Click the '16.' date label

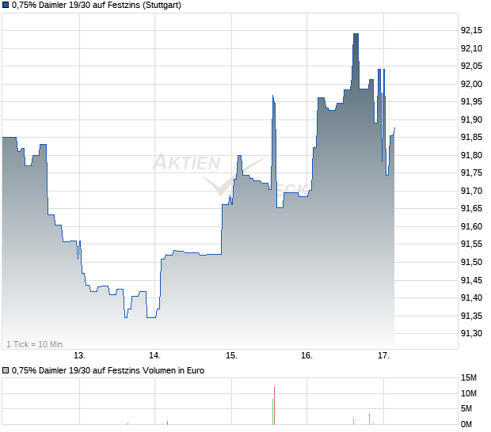[x=307, y=356]
